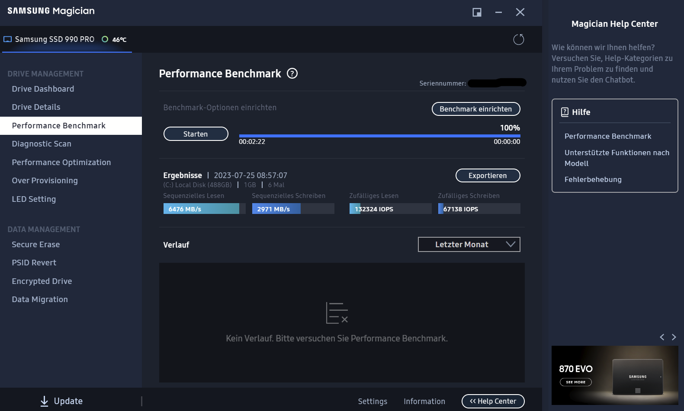Viewport: 684px width, 411px height.
Task: Click the 46°C temperature reading
Action: pos(119,40)
